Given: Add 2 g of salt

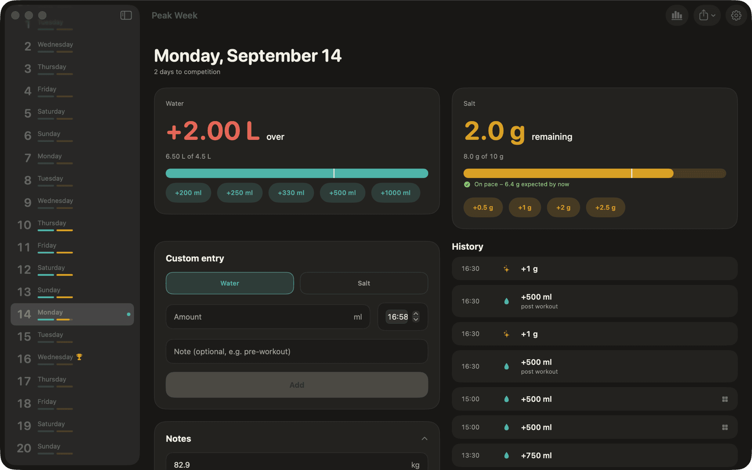Looking at the screenshot, I should 563,207.
